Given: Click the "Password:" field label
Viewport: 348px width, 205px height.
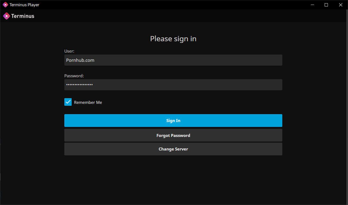Looking at the screenshot, I should pyautogui.click(x=74, y=76).
